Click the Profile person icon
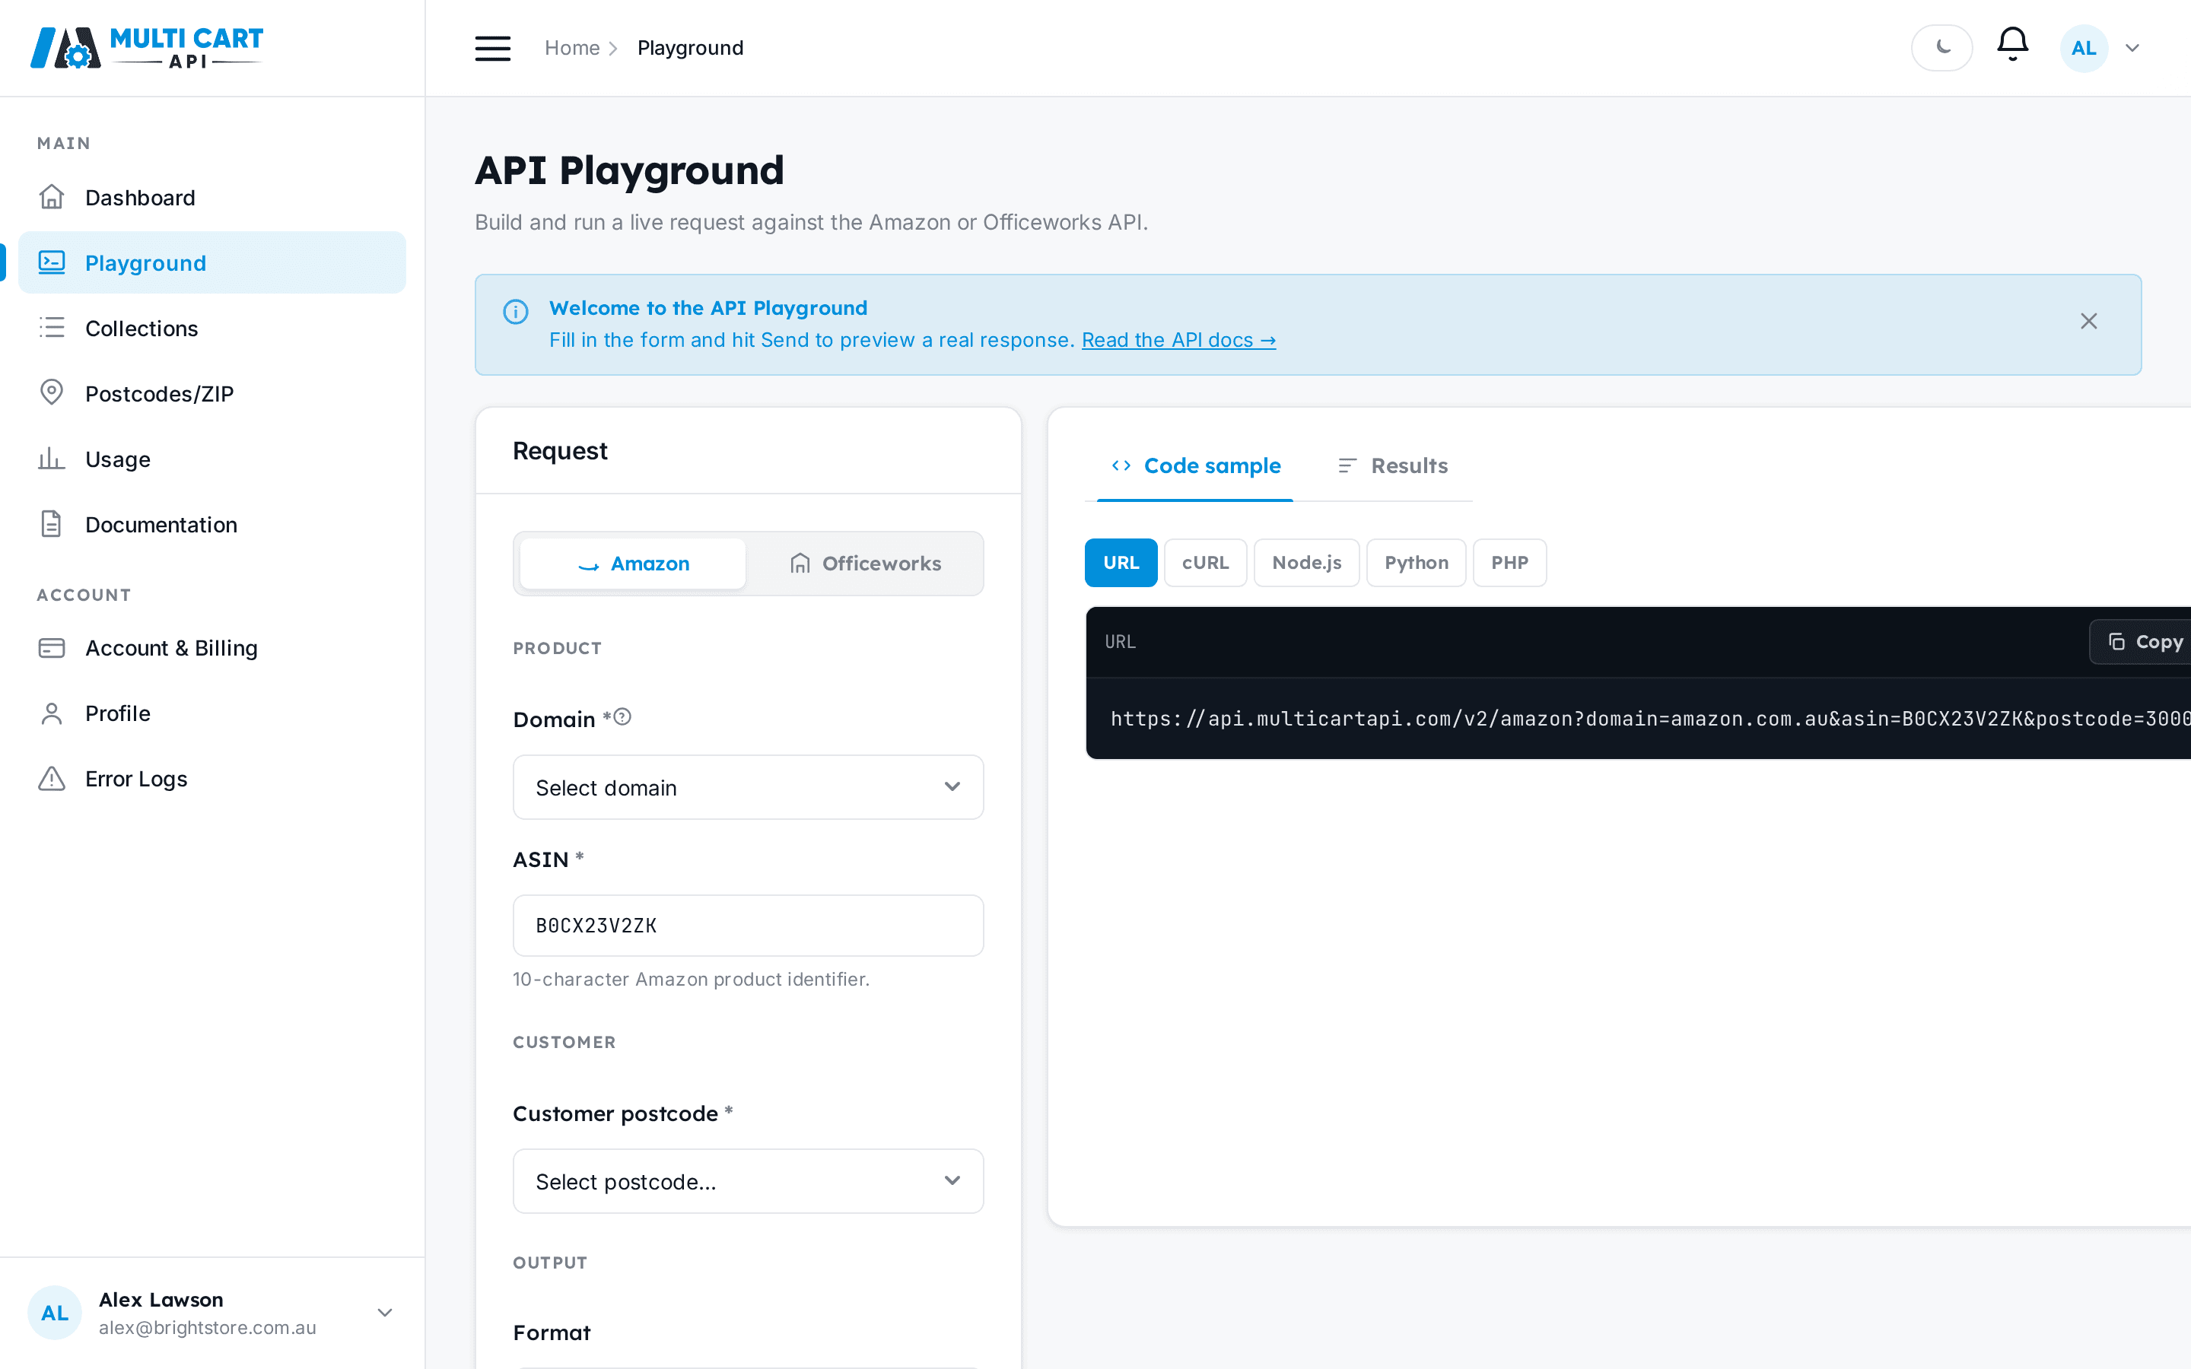 click(52, 713)
